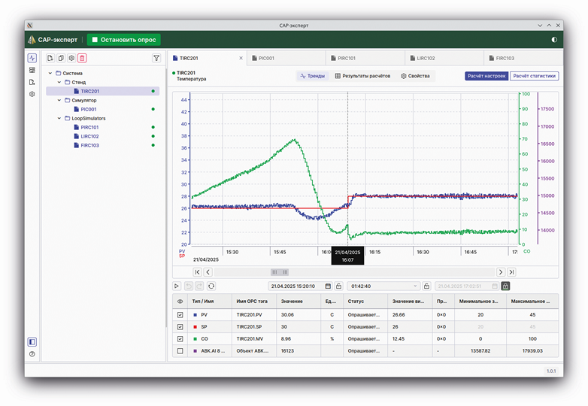The width and height of the screenshot is (588, 406).
Task: Enable the ABK.AI signal checkbox
Action: point(180,351)
